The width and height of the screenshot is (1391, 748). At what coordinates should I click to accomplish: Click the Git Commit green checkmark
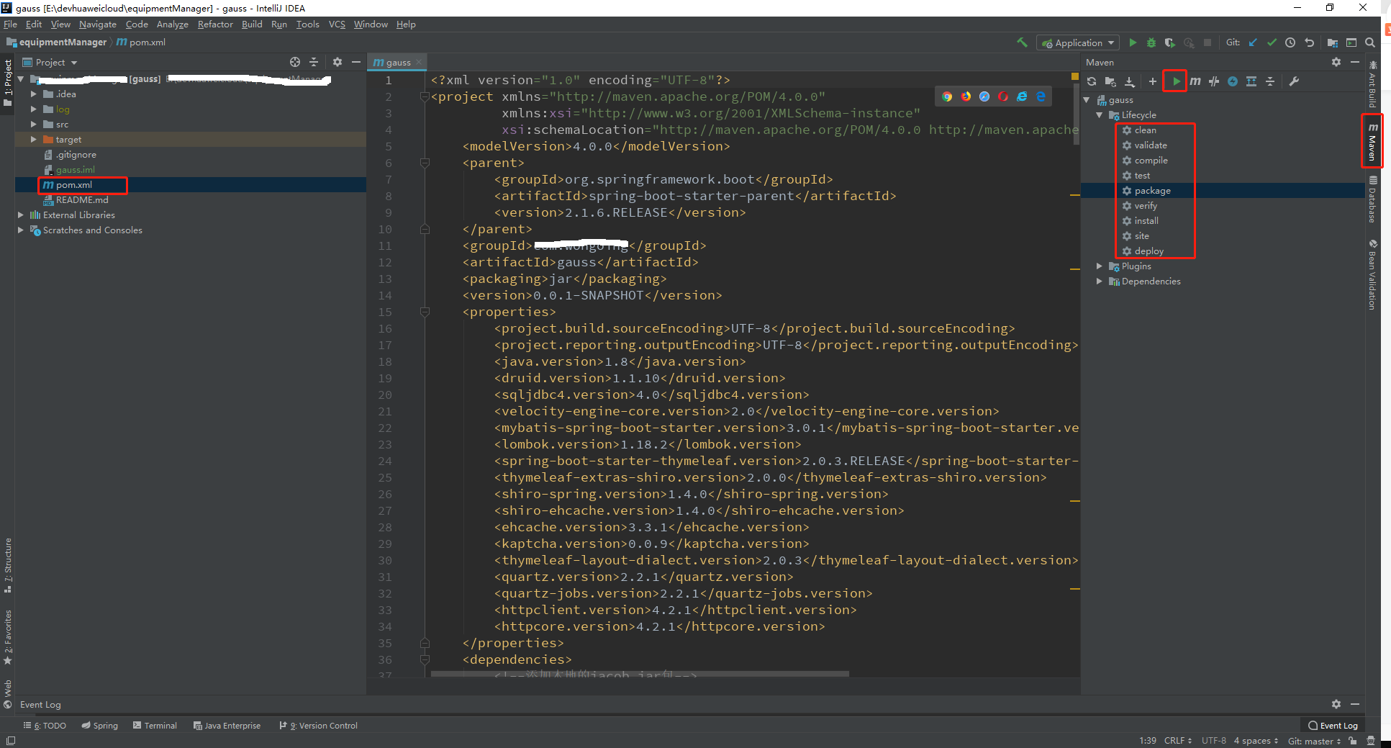click(x=1272, y=42)
